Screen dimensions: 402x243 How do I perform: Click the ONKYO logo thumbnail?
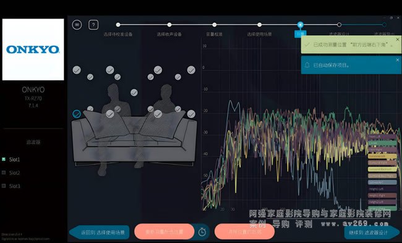(x=33, y=49)
